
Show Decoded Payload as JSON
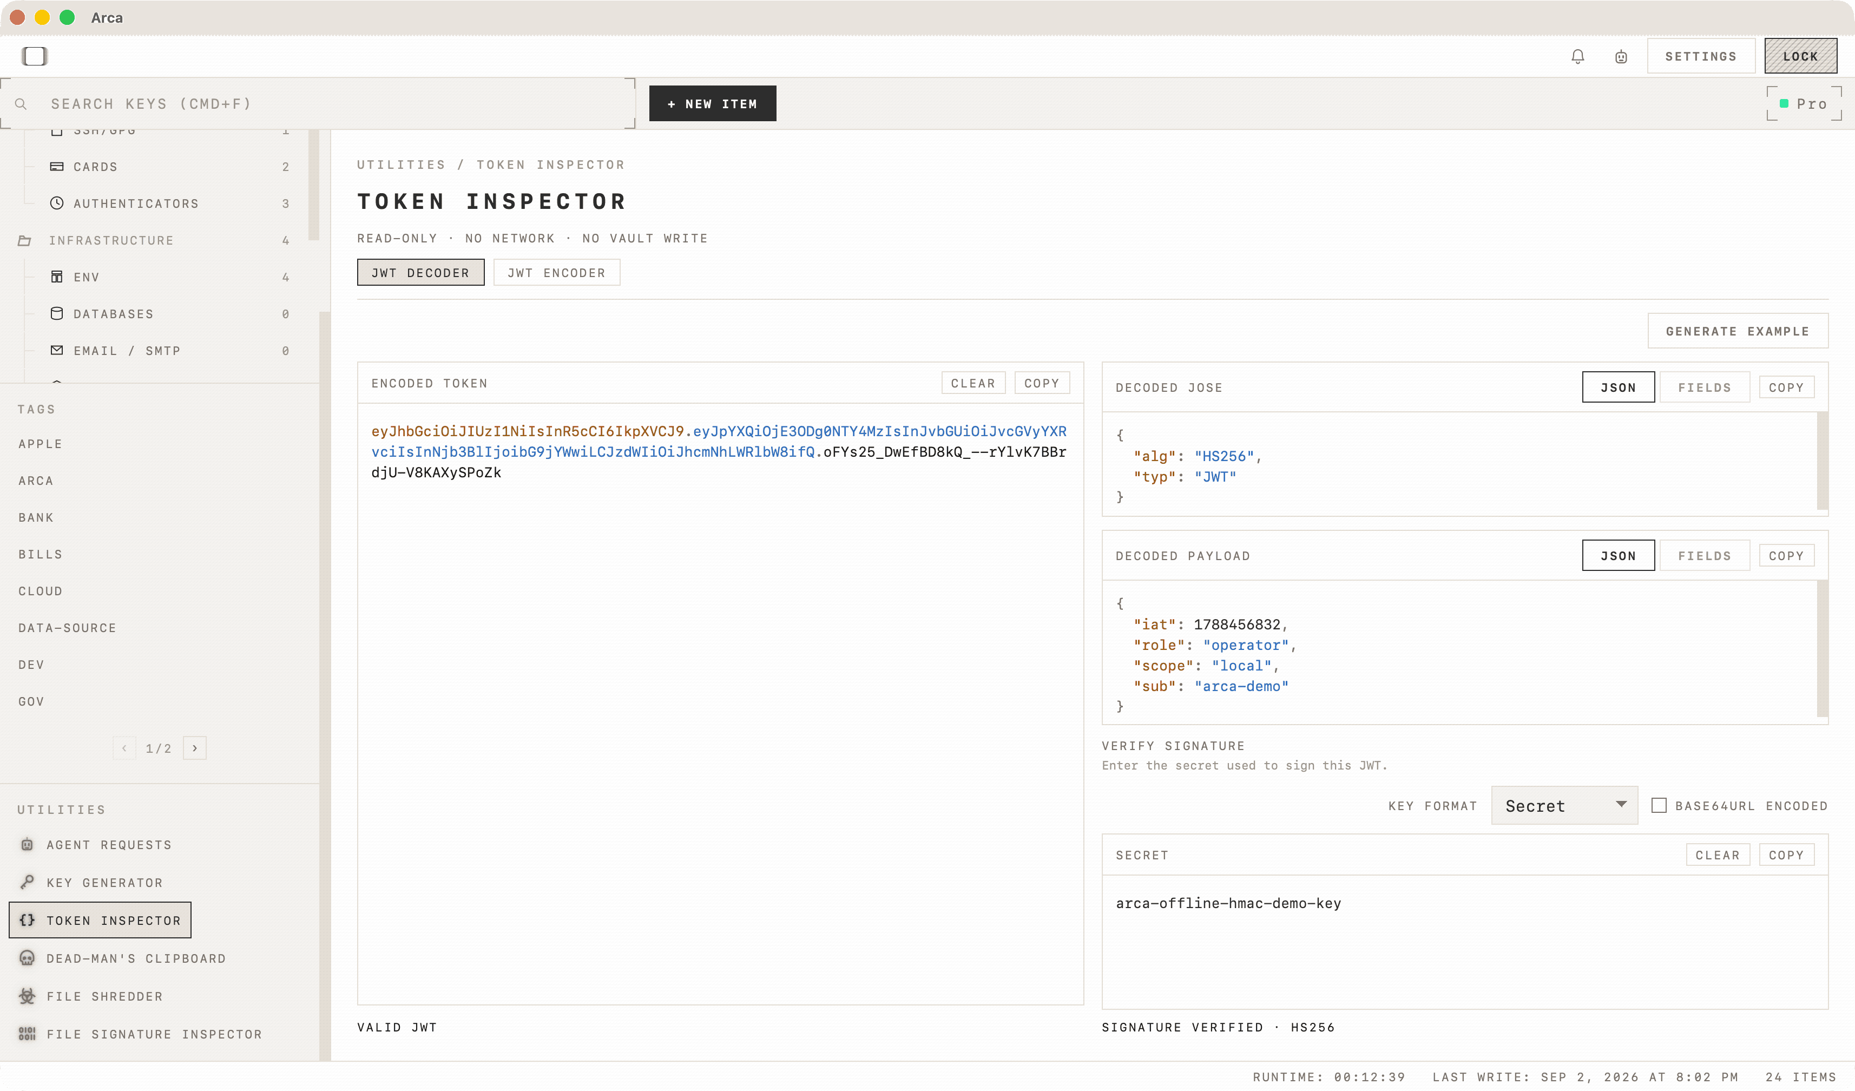(x=1618, y=556)
